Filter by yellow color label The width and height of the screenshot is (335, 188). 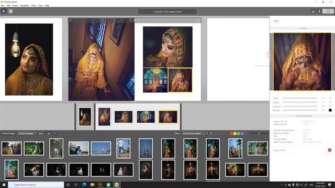click(235, 134)
